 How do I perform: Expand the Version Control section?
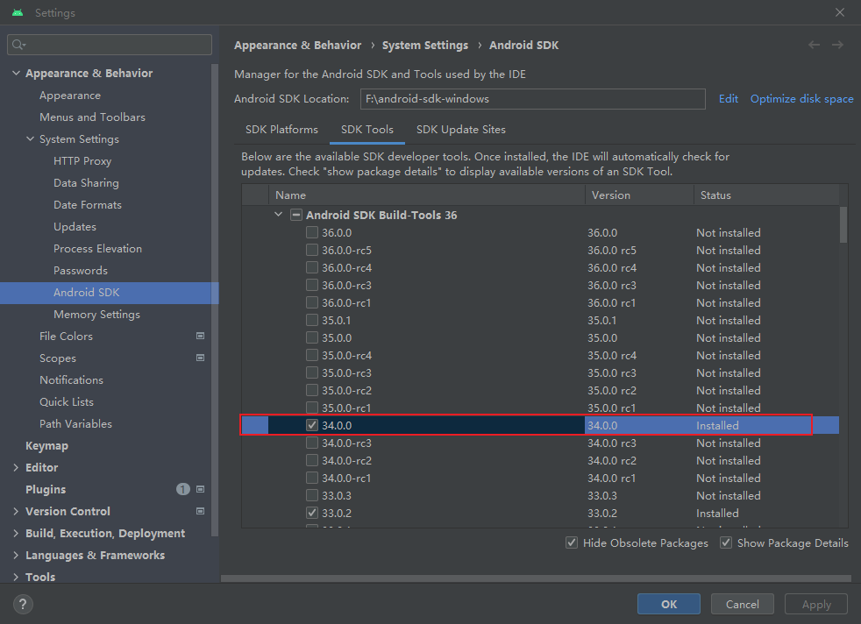(x=16, y=512)
